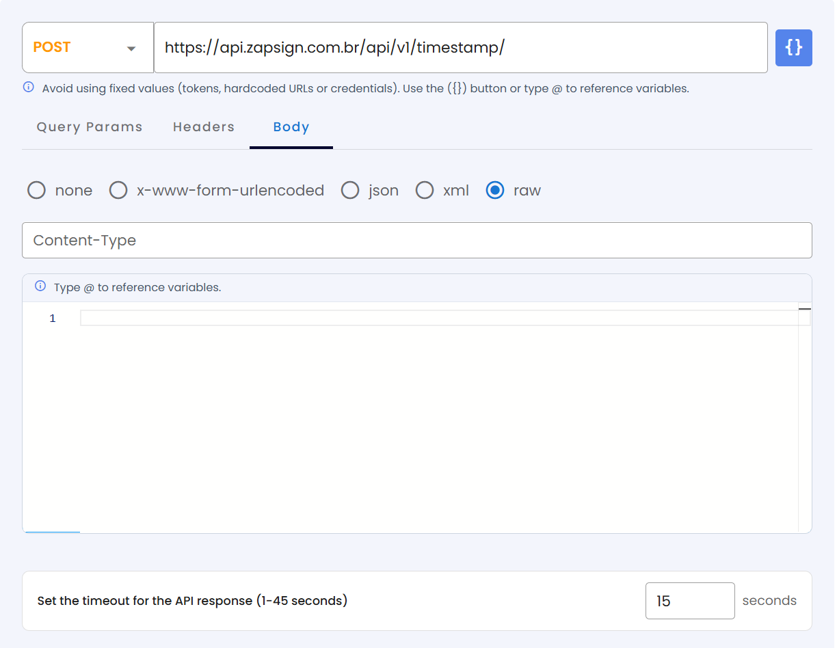The height and width of the screenshot is (648, 837).
Task: Switch to the Query Params tab
Action: 90,126
